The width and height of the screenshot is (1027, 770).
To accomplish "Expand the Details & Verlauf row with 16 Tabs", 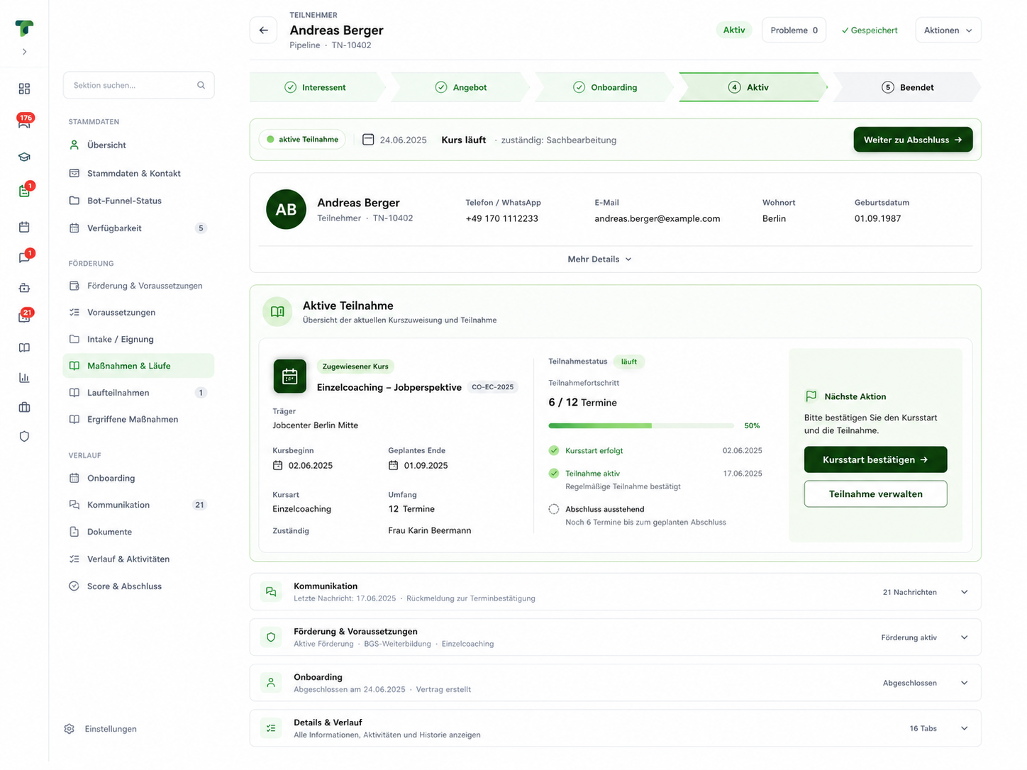I will (616, 728).
